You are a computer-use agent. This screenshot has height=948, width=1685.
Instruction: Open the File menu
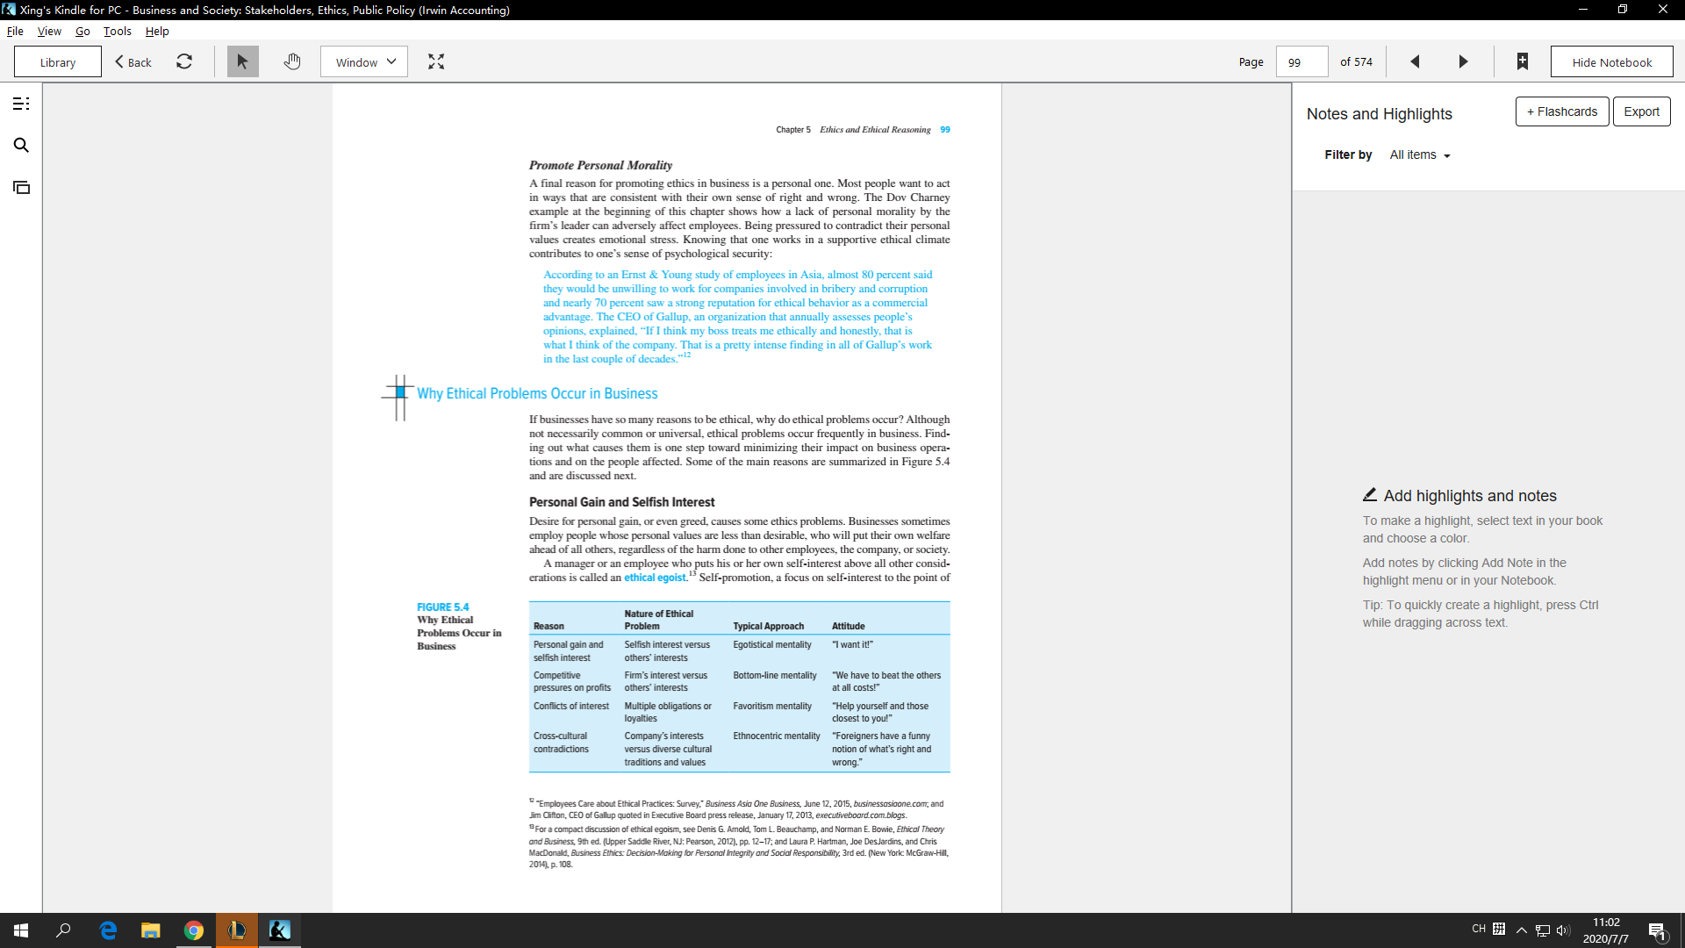pyautogui.click(x=15, y=31)
